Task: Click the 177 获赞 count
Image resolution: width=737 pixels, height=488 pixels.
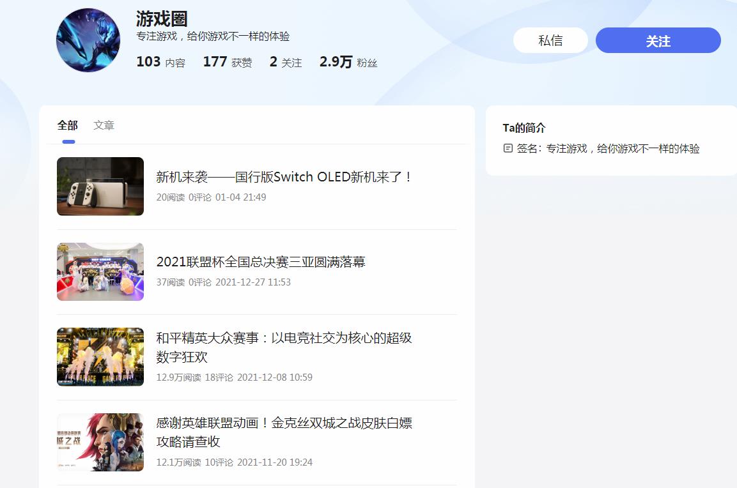Action: (228, 62)
